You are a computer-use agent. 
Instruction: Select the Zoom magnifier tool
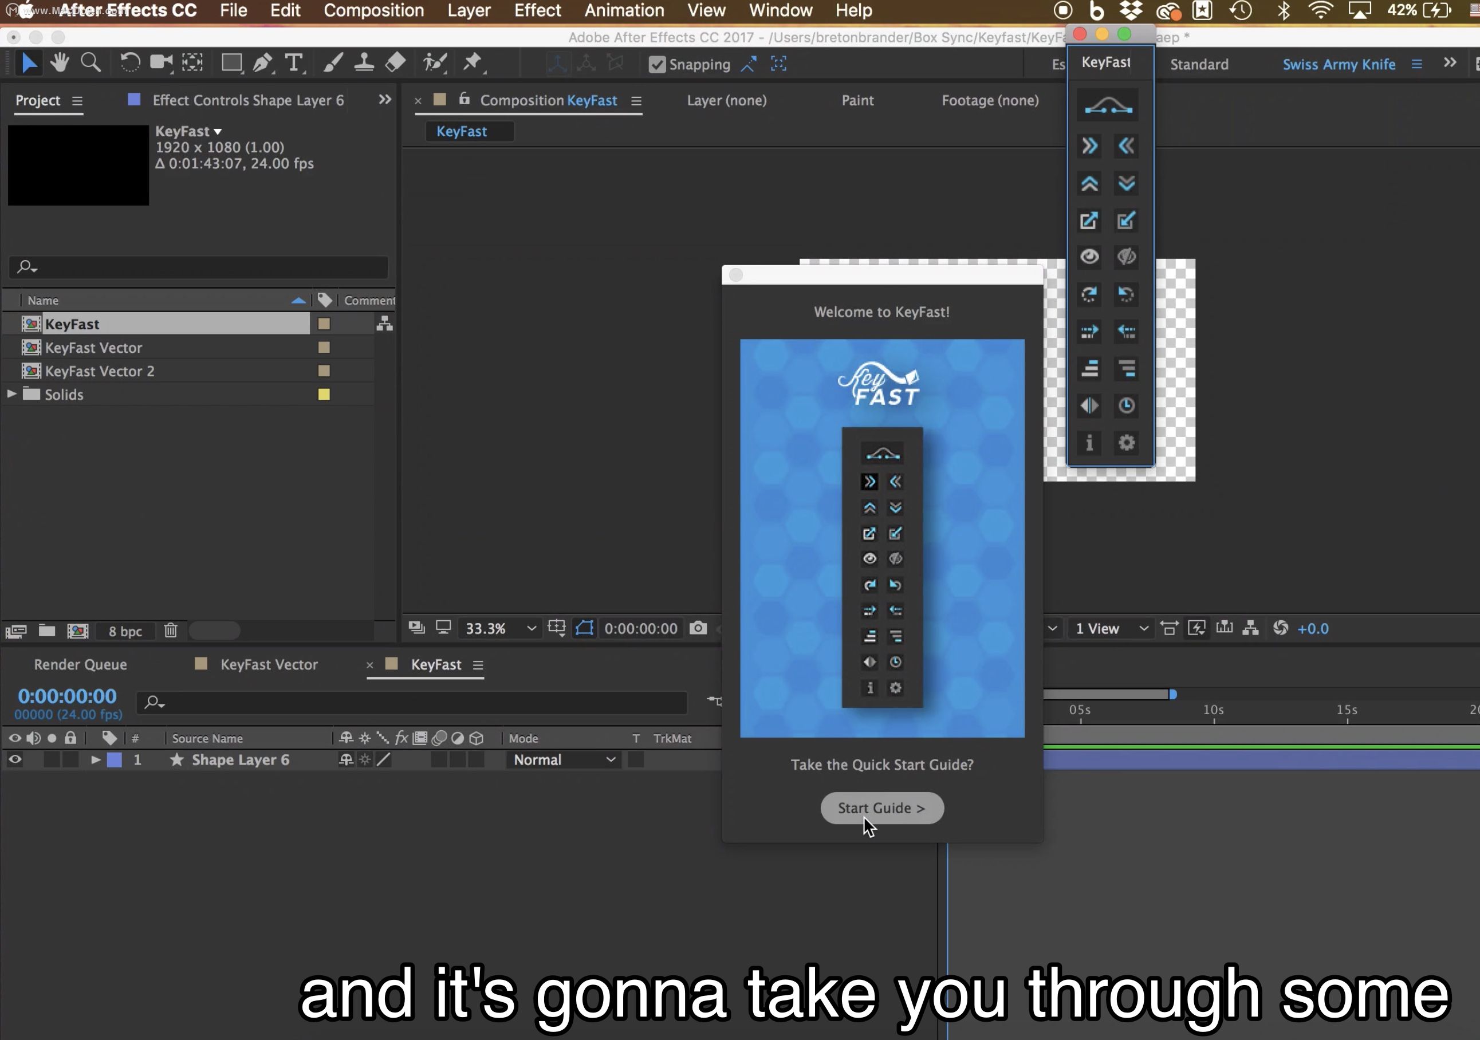(91, 63)
